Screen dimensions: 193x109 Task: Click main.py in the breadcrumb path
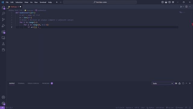tap(29, 10)
